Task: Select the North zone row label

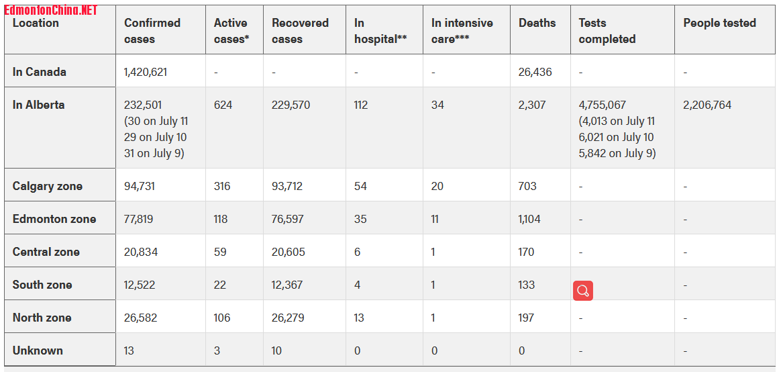Action: click(x=42, y=318)
